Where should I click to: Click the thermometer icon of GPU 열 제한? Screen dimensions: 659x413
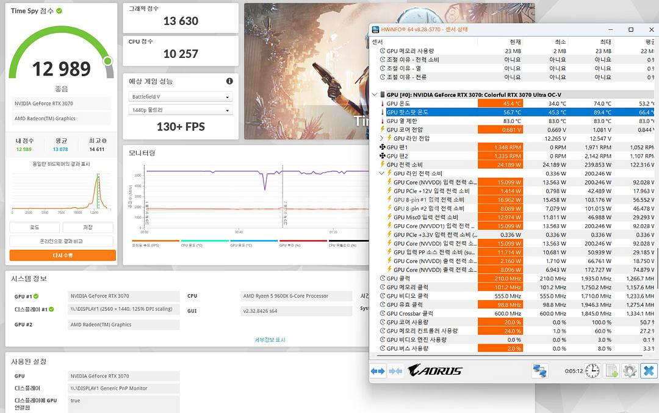point(383,121)
